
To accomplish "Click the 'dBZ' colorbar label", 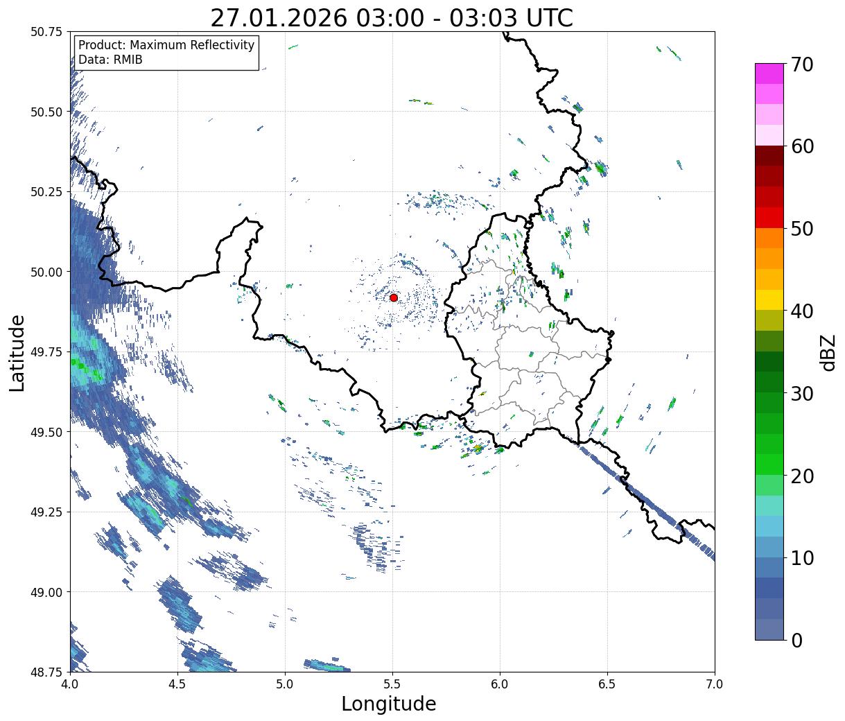I will [828, 352].
